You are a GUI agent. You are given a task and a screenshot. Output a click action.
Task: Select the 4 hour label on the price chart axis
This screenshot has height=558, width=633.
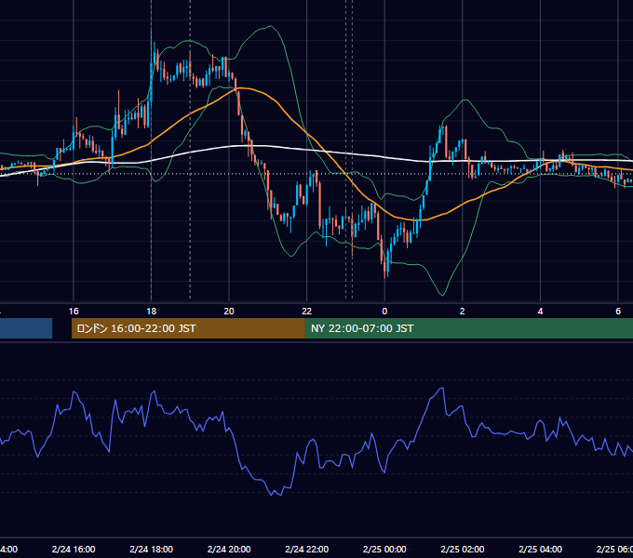(x=540, y=312)
